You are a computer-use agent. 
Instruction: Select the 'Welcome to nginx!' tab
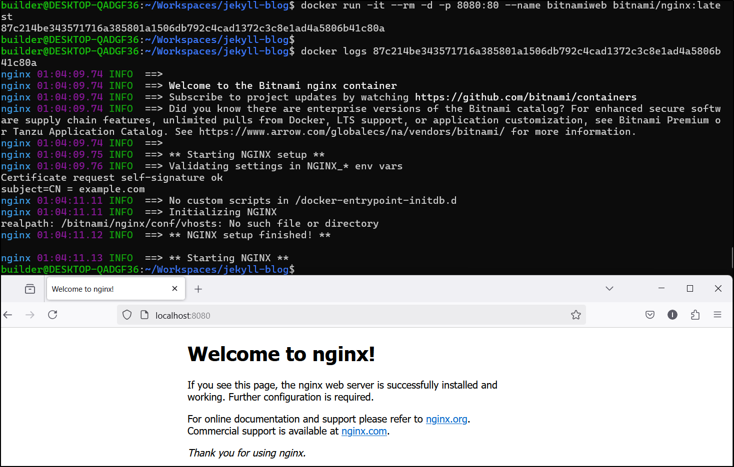(x=116, y=289)
